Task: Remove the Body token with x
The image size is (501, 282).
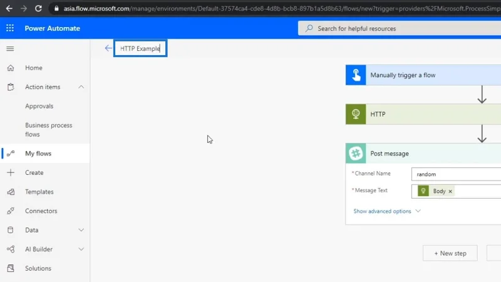Action: (x=450, y=191)
